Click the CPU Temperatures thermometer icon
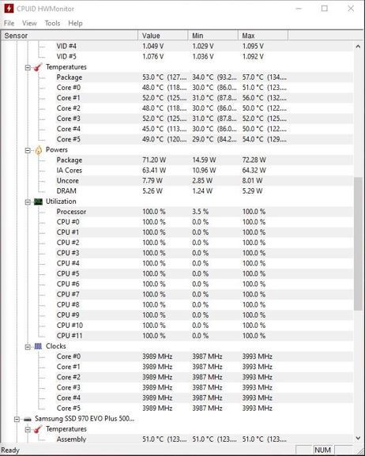The width and height of the screenshot is (365, 456). pos(38,67)
